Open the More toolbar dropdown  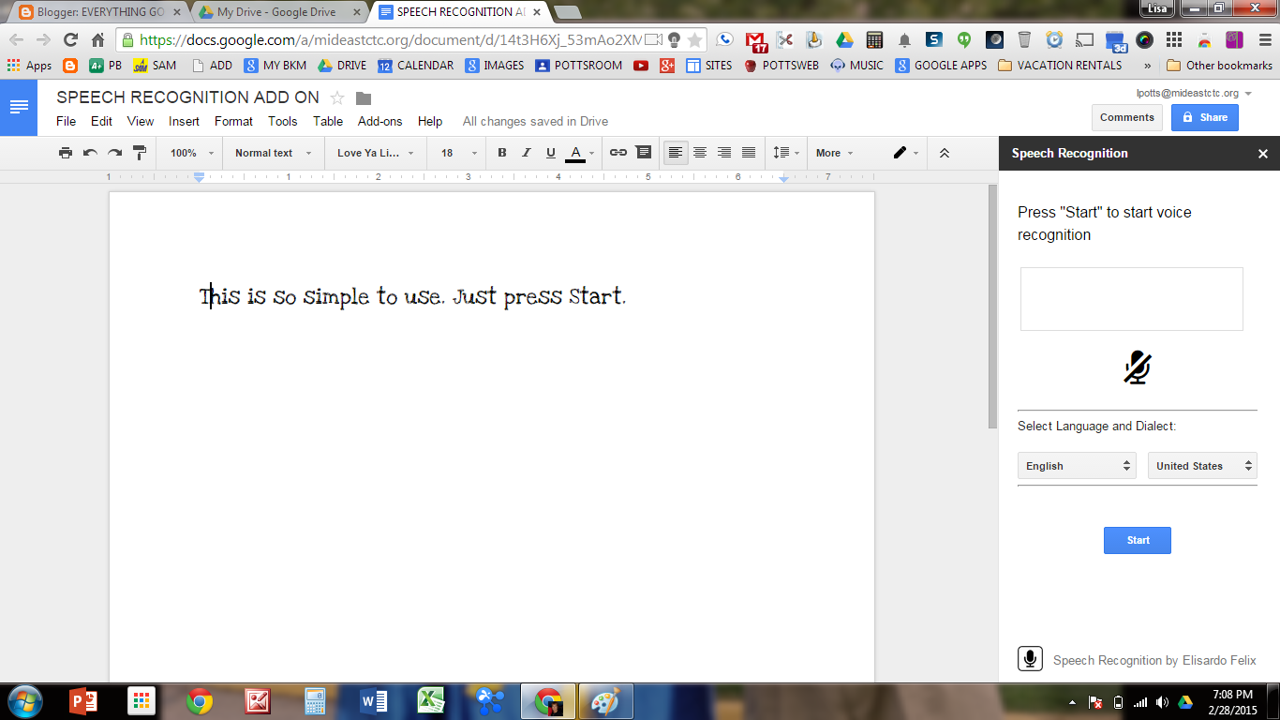pyautogui.click(x=835, y=153)
